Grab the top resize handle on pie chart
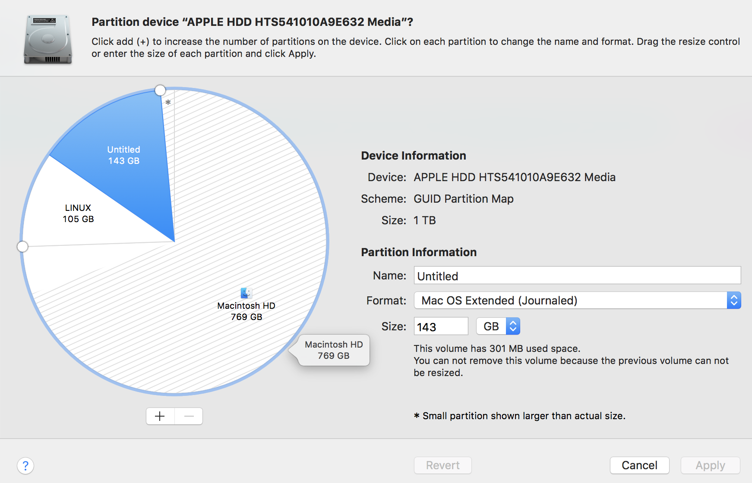 pyautogui.click(x=160, y=90)
